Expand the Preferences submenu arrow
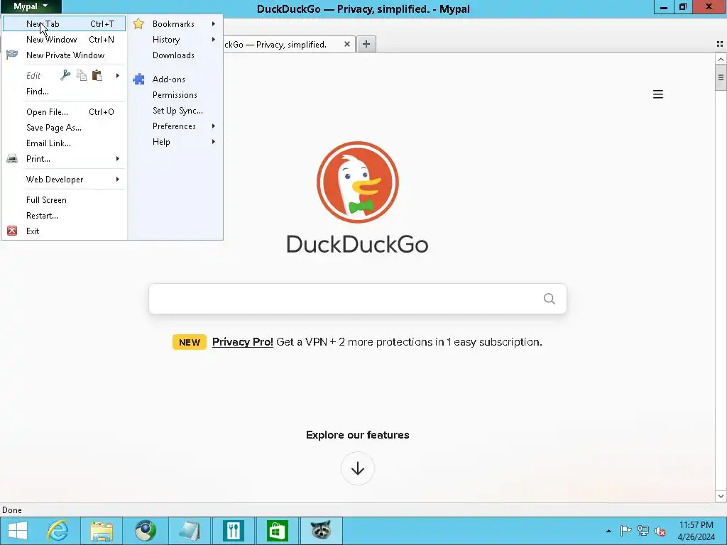This screenshot has width=727, height=545. (x=213, y=126)
